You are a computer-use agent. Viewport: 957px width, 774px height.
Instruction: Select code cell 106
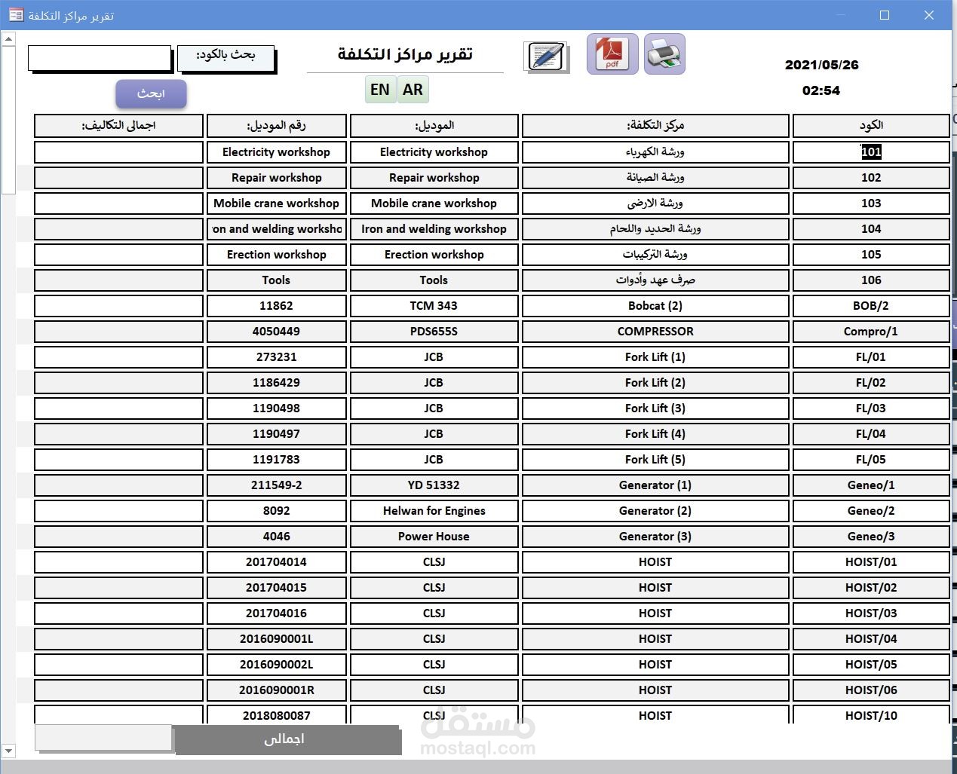tap(871, 280)
